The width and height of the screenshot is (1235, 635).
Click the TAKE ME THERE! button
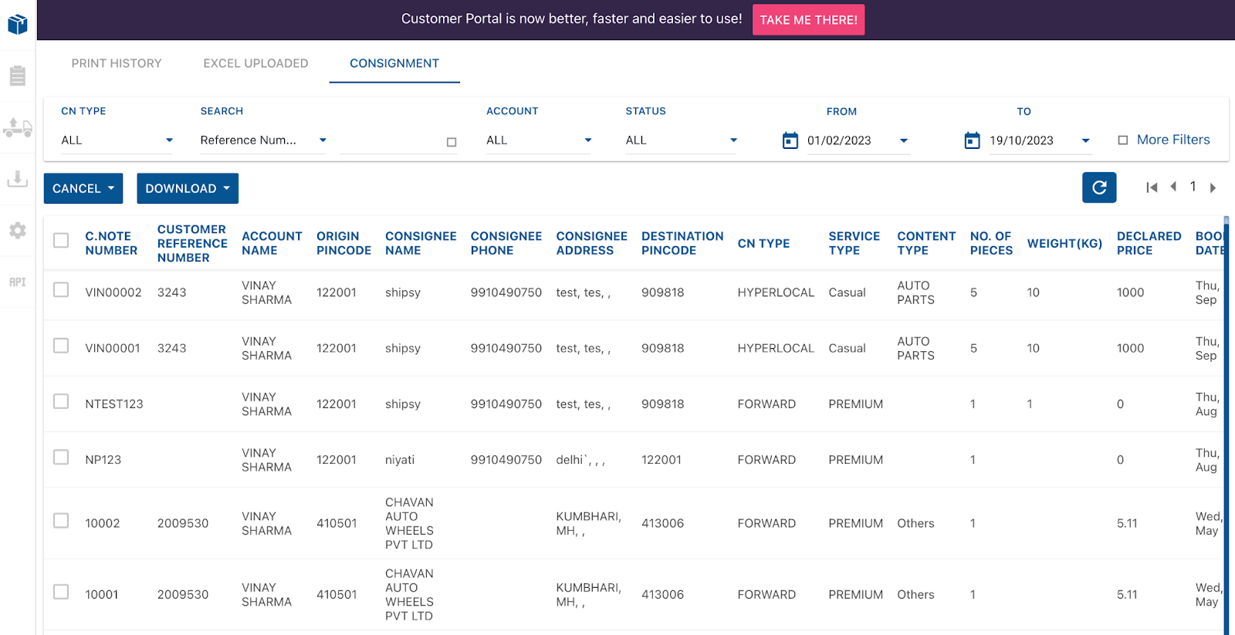coord(808,20)
